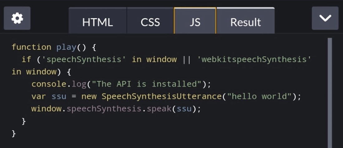343x148 pixels.
Task: Open the Result tab
Action: [245, 22]
